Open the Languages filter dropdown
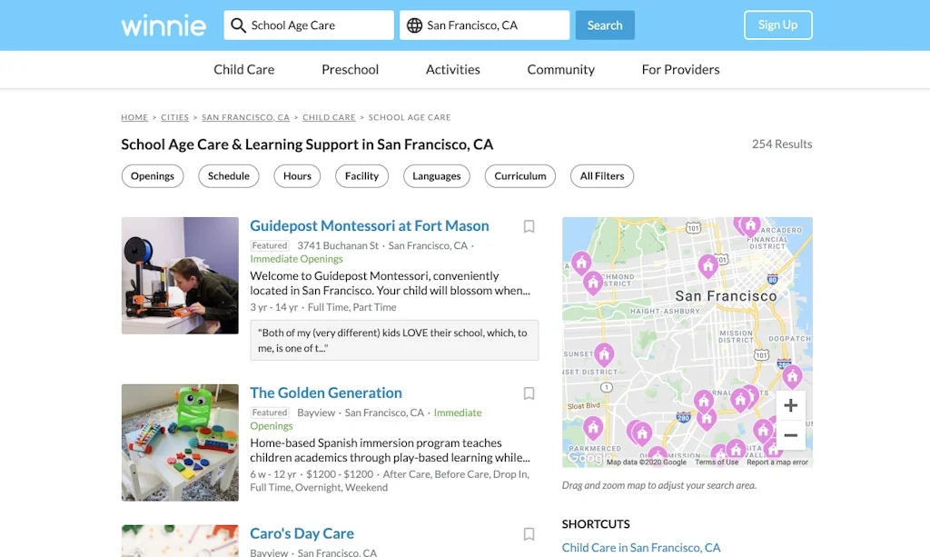 click(x=437, y=176)
